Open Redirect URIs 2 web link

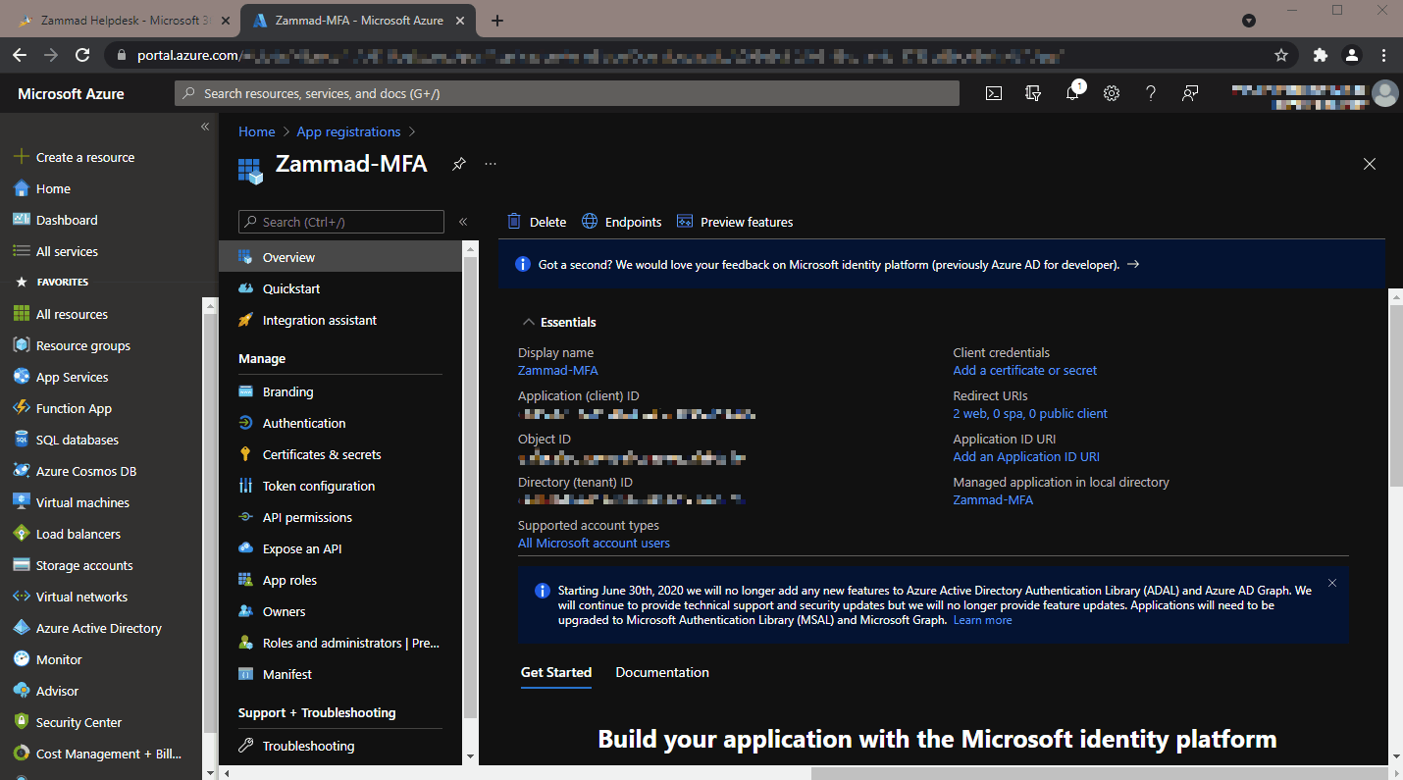(x=1030, y=413)
